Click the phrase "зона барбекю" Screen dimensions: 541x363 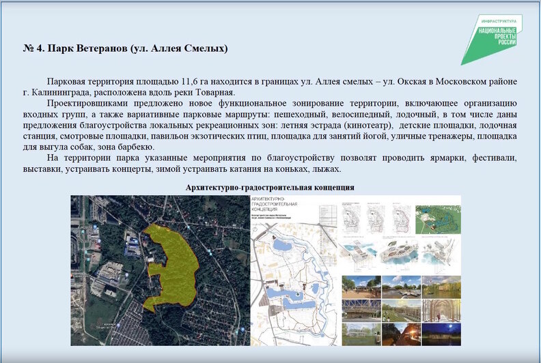126,147
